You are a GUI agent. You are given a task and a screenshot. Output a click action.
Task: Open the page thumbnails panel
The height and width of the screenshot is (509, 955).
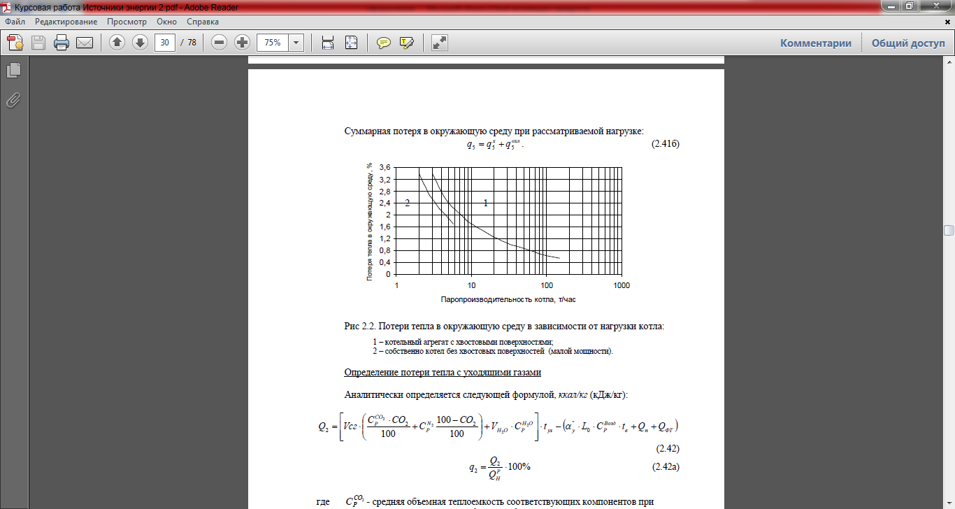coord(13,70)
